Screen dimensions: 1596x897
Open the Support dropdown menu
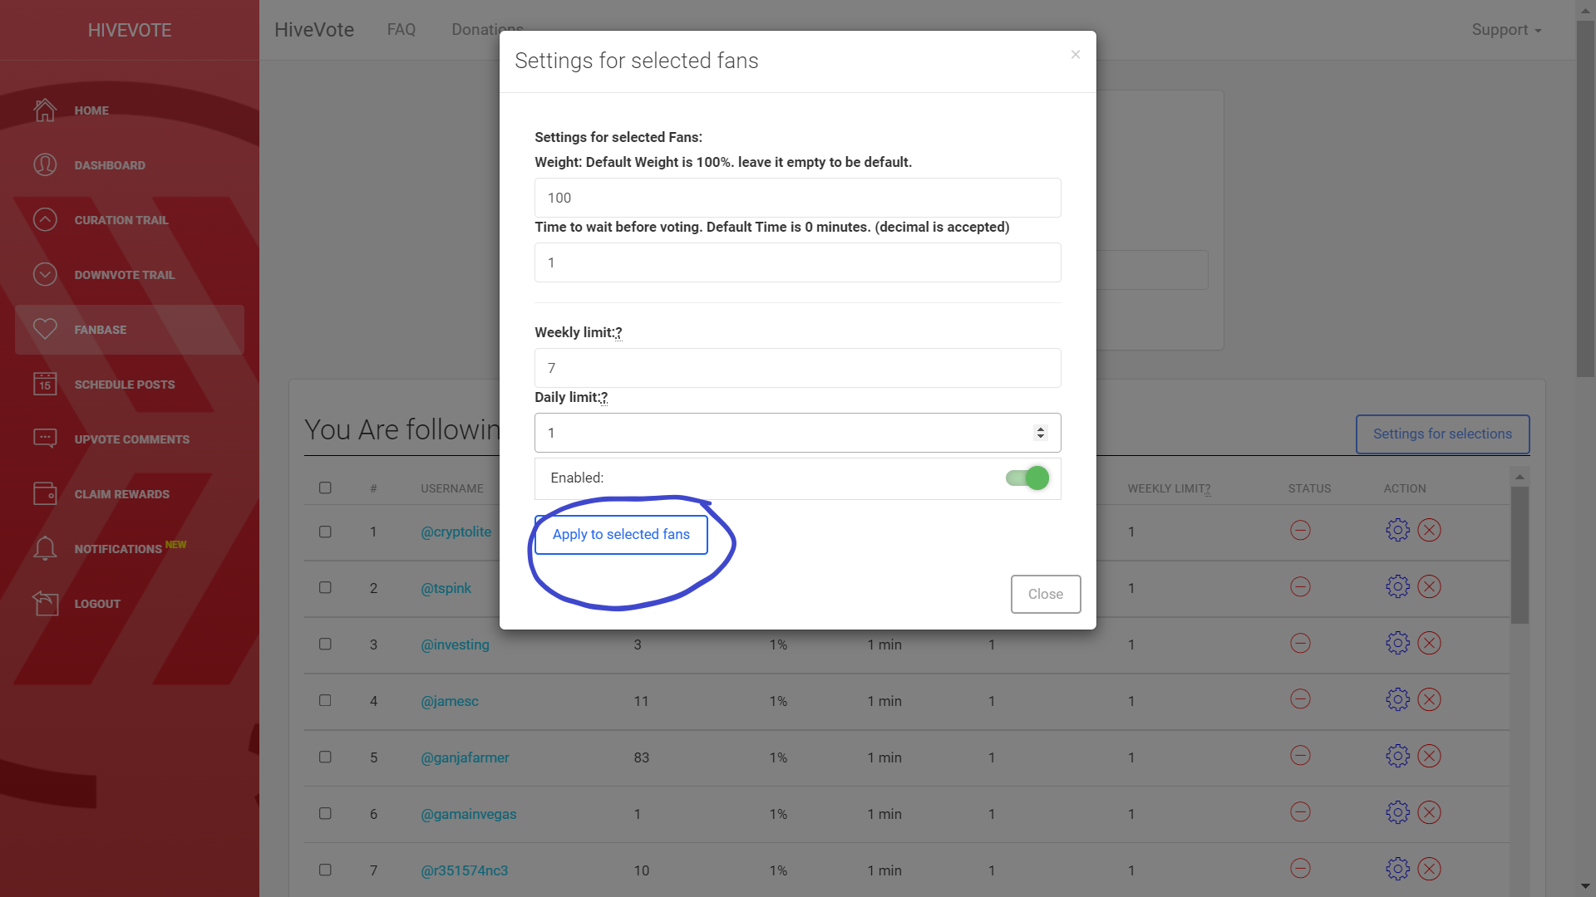pos(1506,30)
